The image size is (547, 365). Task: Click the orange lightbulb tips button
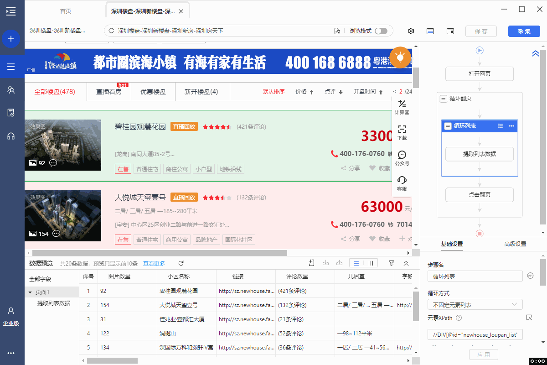coord(400,57)
